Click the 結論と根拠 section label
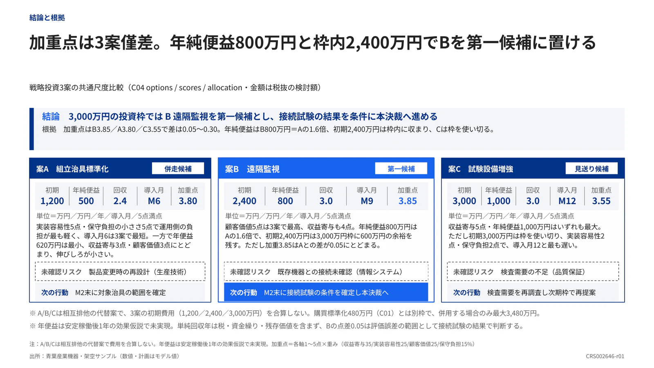The height and width of the screenshot is (368, 654). click(47, 18)
